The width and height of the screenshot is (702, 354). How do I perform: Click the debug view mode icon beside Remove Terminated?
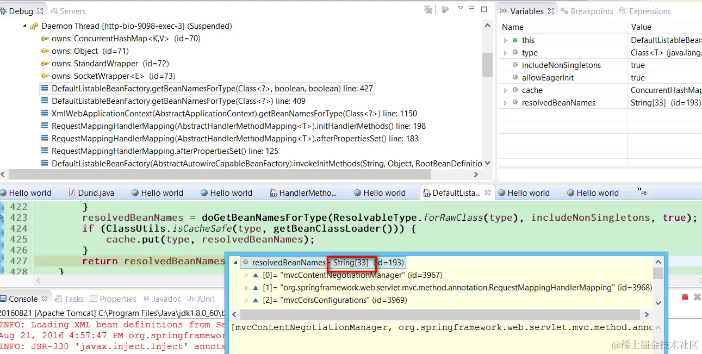pyautogui.click(x=445, y=9)
